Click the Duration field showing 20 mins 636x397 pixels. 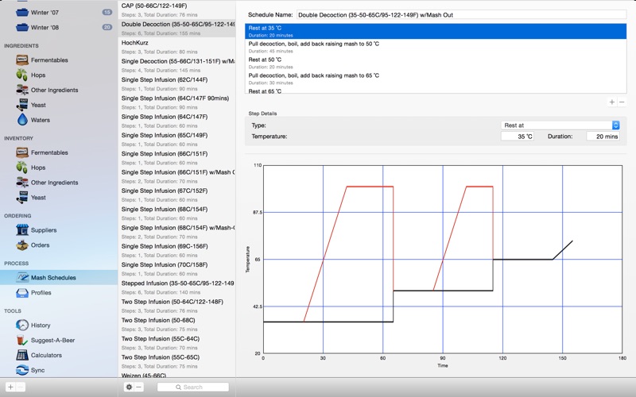603,137
